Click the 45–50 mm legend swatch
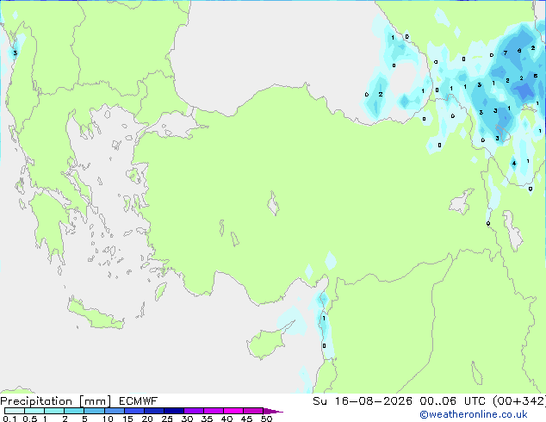The width and height of the screenshot is (546, 422). click(253, 411)
